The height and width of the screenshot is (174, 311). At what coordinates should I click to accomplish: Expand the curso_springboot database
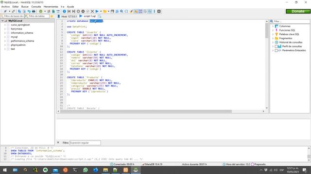coord(5,25)
